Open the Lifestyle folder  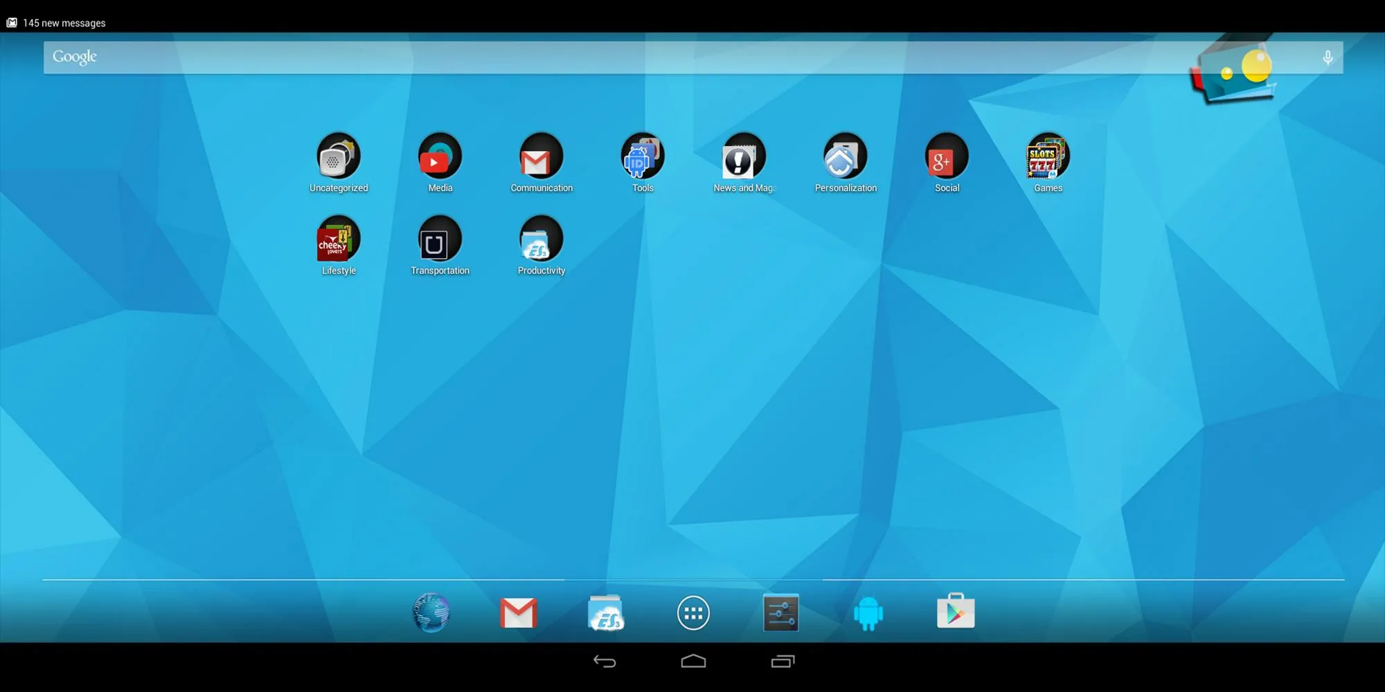[339, 240]
